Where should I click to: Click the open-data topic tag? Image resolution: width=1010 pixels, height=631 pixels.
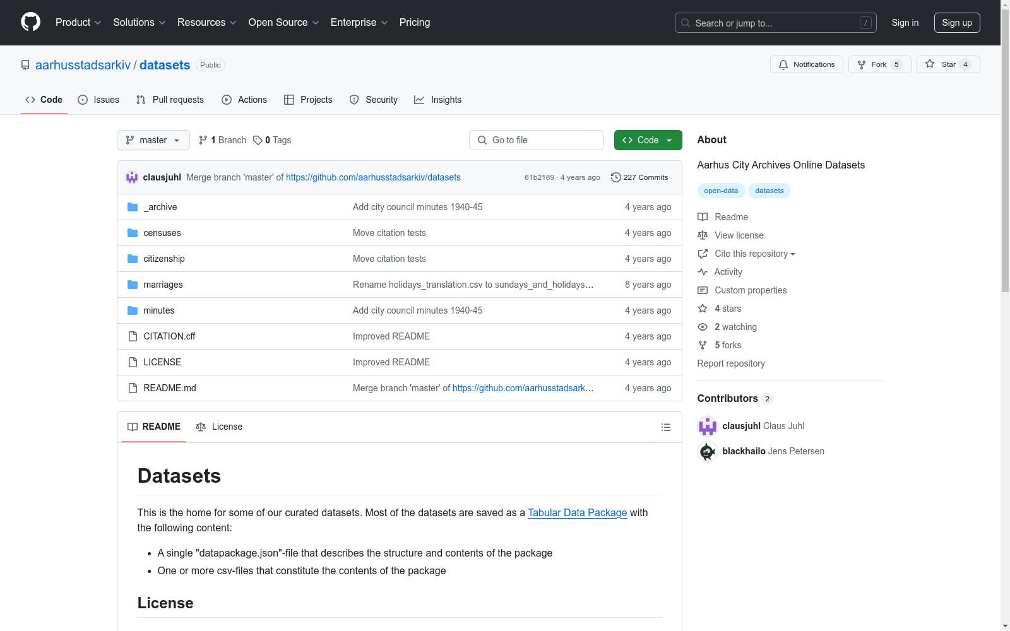(x=721, y=191)
